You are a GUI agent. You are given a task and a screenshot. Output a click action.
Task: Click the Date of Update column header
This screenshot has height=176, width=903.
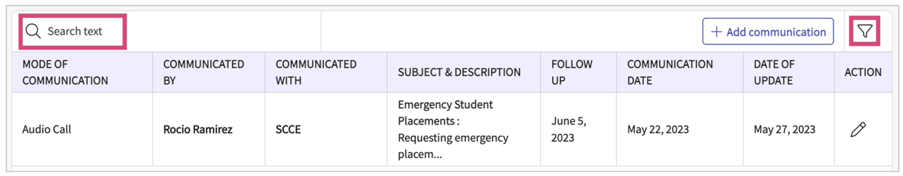774,73
